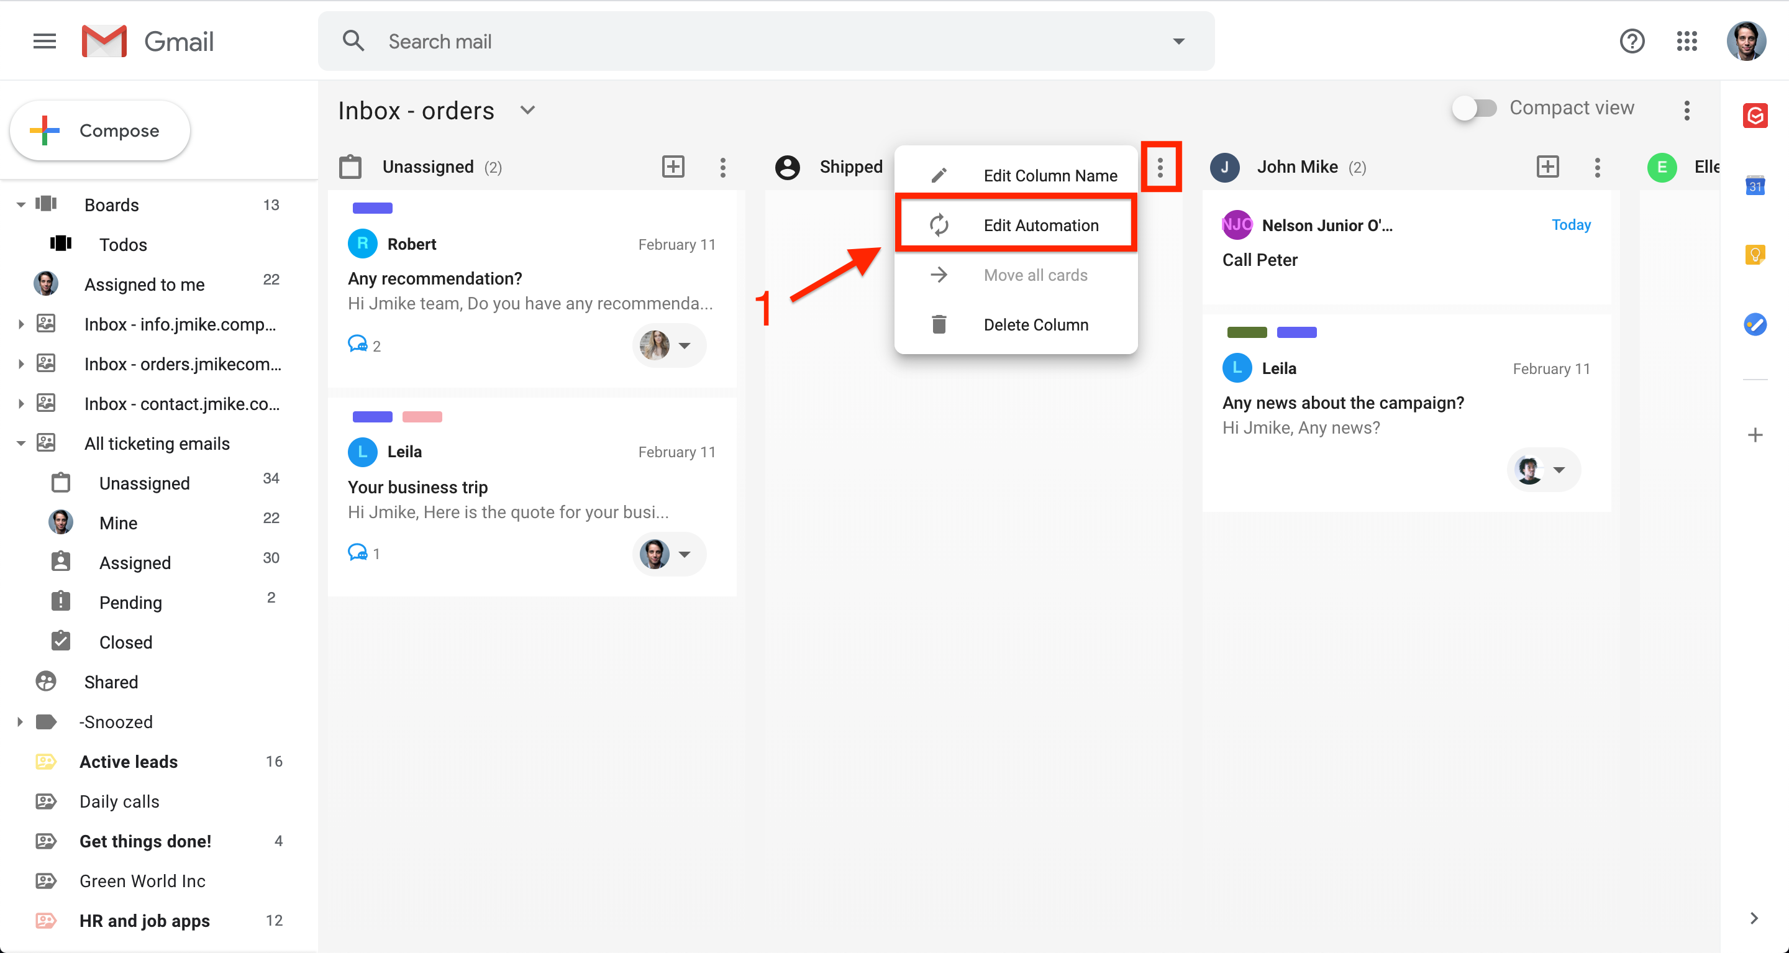Open Google Calendar side panel icon
Viewport: 1789px width, 953px height.
1755,186
